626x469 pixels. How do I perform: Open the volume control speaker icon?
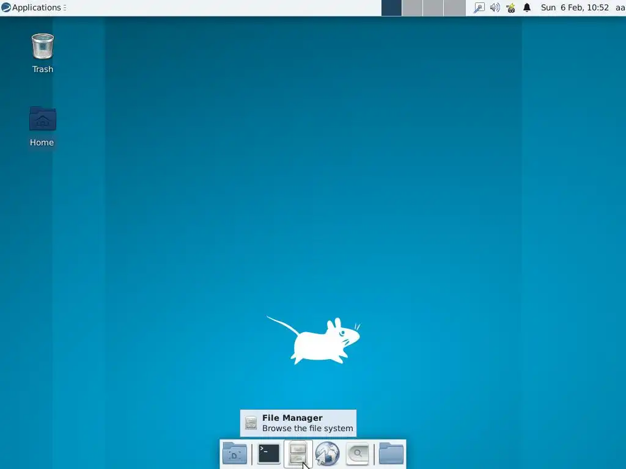tap(495, 7)
